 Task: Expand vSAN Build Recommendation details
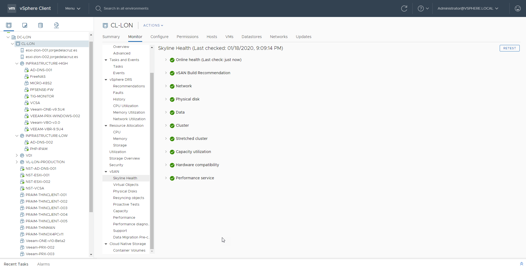click(x=166, y=73)
